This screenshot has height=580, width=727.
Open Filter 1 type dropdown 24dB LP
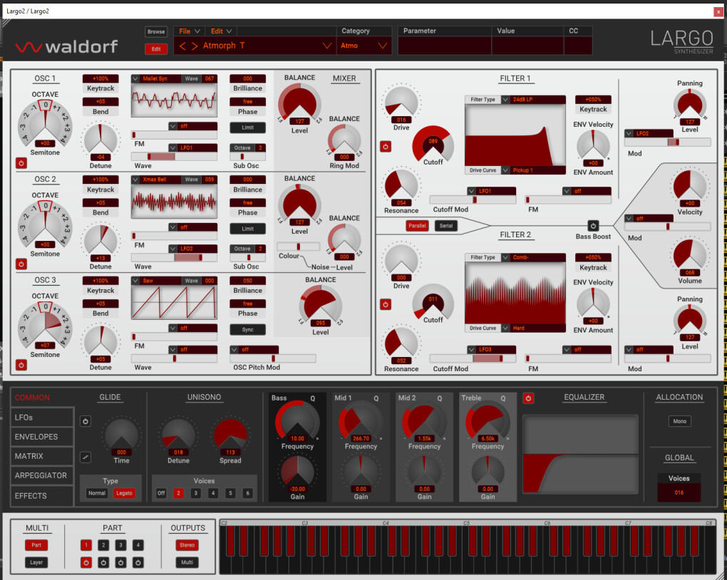533,100
